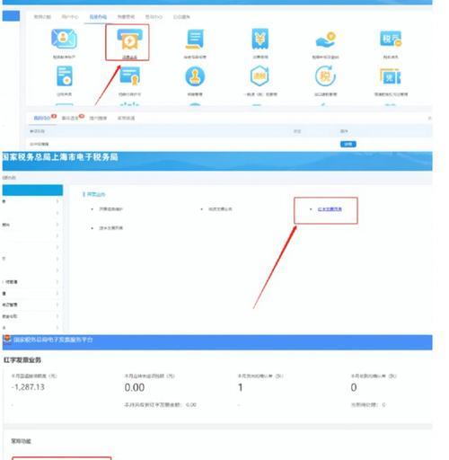Click the 开票业务 section heading
This screenshot has width=449, height=460.
click(96, 194)
